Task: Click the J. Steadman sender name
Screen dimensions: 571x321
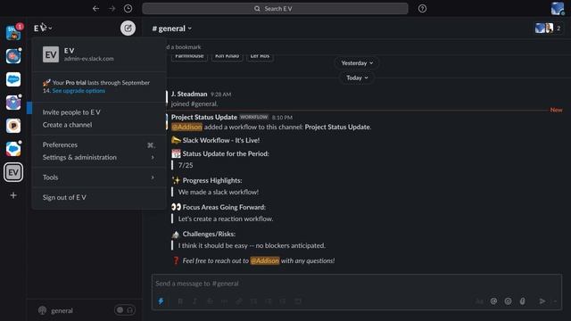Action: (189, 94)
